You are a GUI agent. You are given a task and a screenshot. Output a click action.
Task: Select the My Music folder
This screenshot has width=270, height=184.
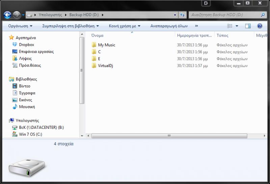pos(107,45)
